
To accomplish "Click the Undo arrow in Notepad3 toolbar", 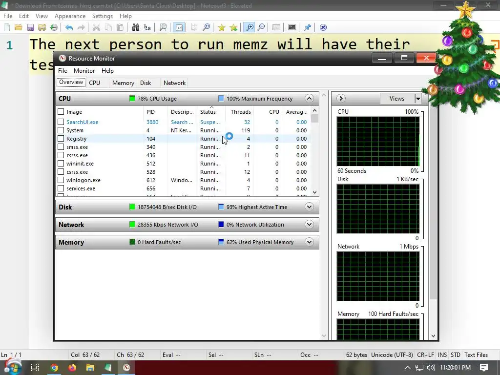I will [69, 27].
